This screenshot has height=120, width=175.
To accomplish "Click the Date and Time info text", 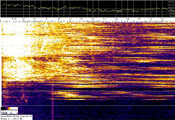I will coord(16,116).
